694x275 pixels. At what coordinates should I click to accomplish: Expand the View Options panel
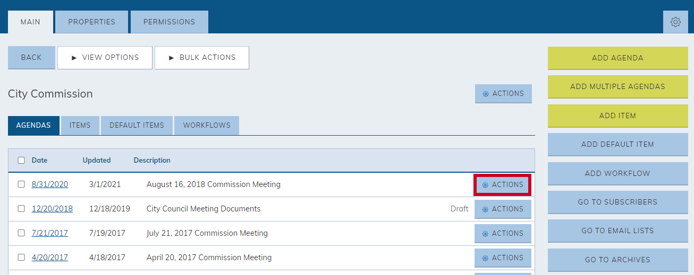click(105, 58)
